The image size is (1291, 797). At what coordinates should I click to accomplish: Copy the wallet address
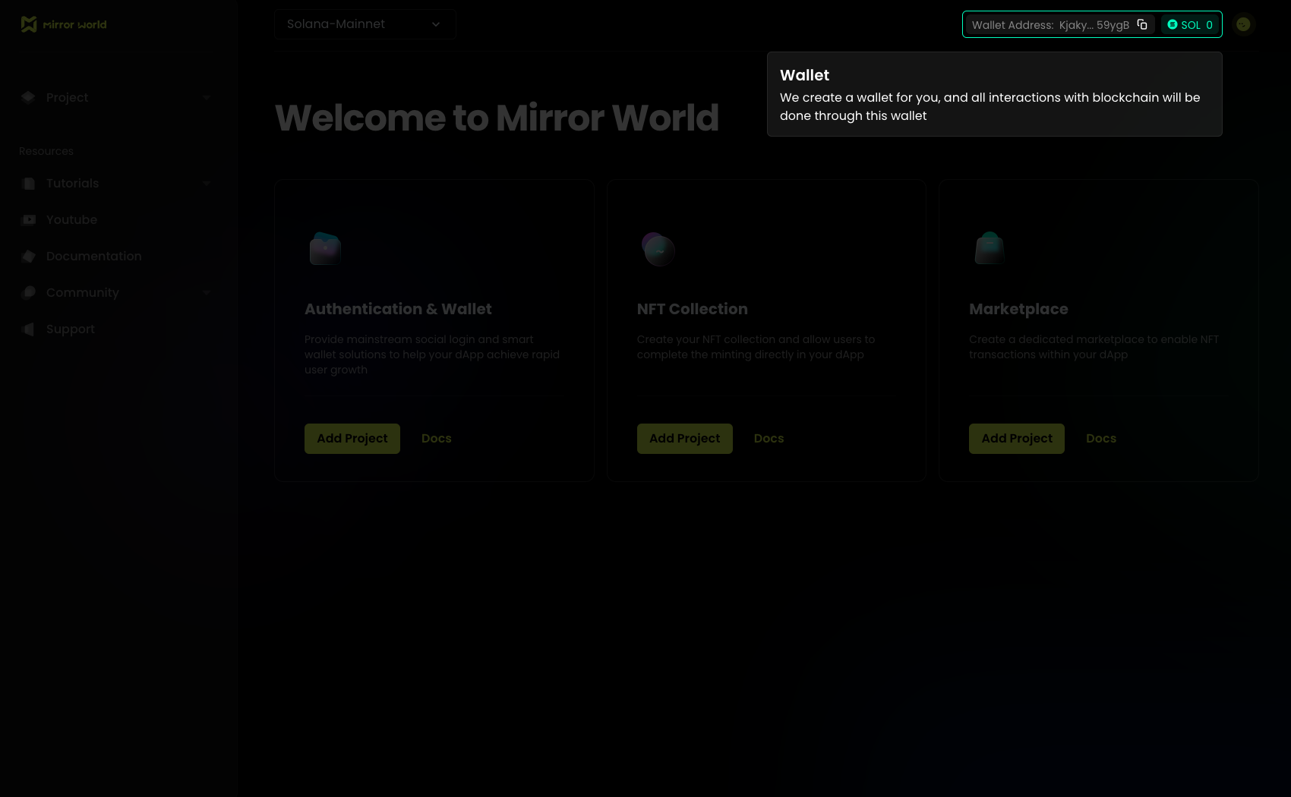tap(1142, 24)
